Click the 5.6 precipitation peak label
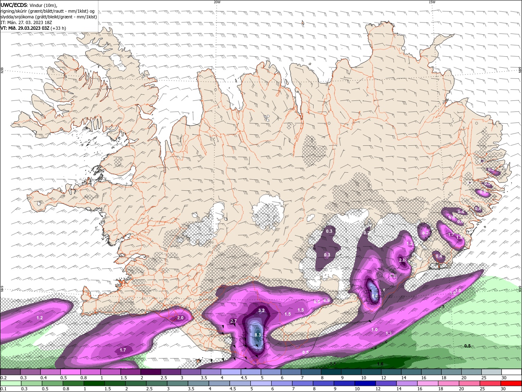 [375, 296]
